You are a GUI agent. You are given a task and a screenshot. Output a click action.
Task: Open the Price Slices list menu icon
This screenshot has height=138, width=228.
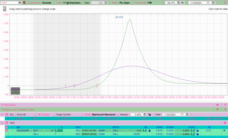[x=225, y=105]
